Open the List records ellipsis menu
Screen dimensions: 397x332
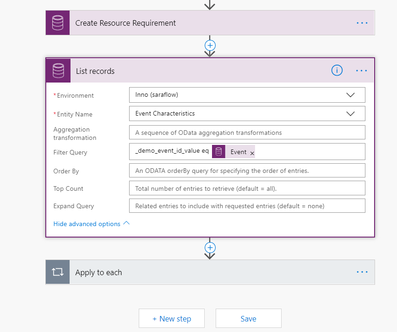[361, 71]
